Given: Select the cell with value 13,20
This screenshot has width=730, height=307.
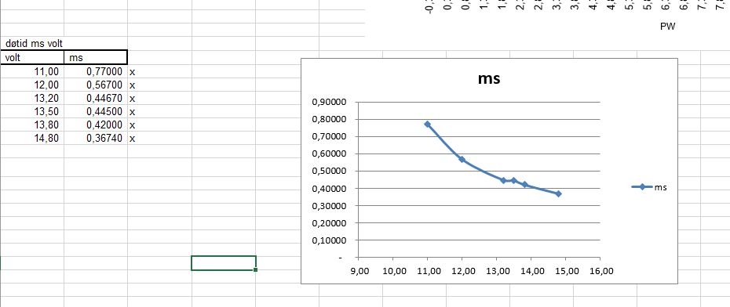Looking at the screenshot, I should (x=32, y=99).
